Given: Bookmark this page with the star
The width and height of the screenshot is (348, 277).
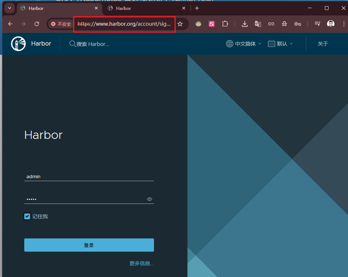Looking at the screenshot, I should pos(180,24).
